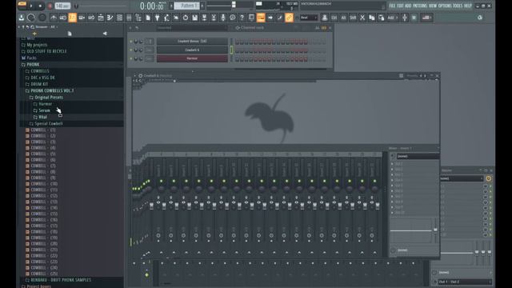Click the download arrow icon at toolbar start
The image size is (512, 288).
22,18
